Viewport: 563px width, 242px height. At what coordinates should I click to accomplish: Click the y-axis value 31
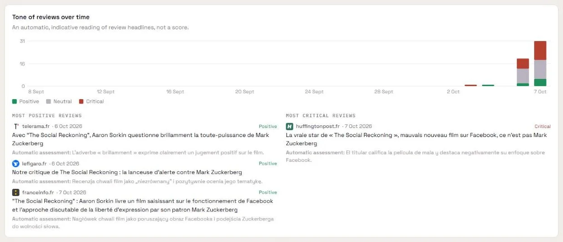pyautogui.click(x=22, y=41)
